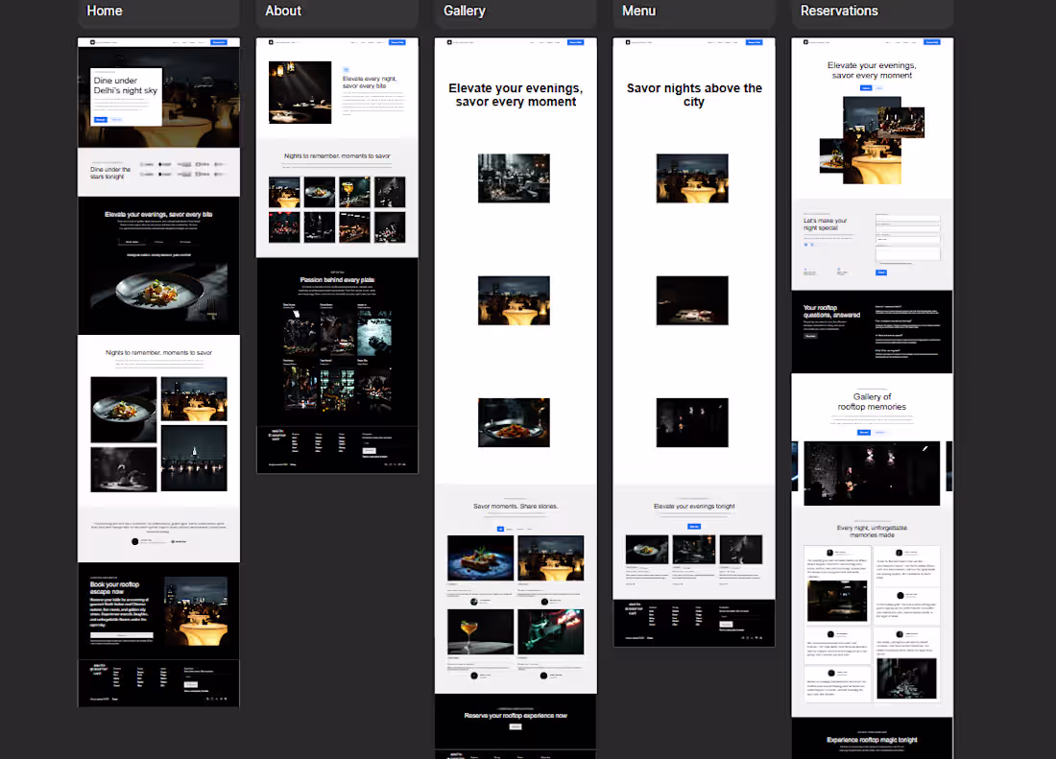Click 'Elevate your evenings tonight' heading

[x=694, y=506]
